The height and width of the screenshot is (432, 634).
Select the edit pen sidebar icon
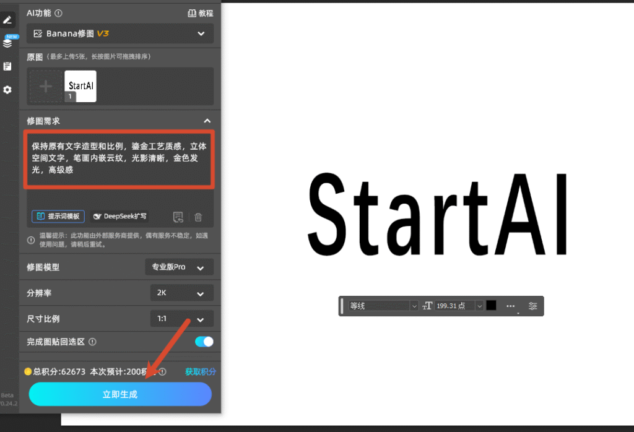pos(7,19)
